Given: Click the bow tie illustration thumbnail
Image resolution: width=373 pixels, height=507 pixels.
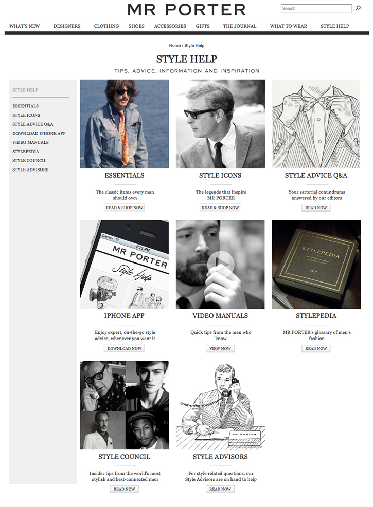Looking at the screenshot, I should click(x=316, y=124).
